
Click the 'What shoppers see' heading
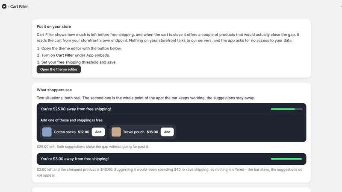tap(54, 90)
